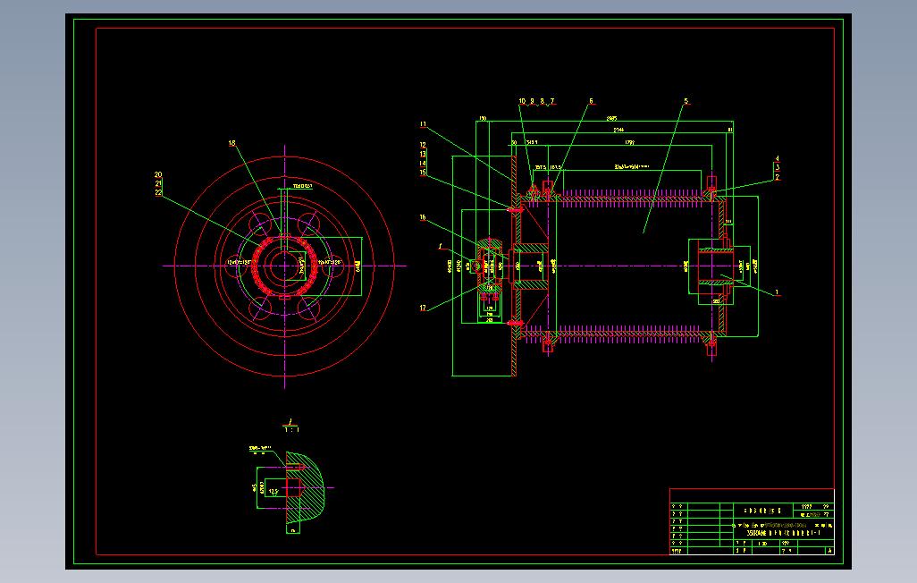
Task: Click part callout number 5
Action: pyautogui.click(x=686, y=101)
